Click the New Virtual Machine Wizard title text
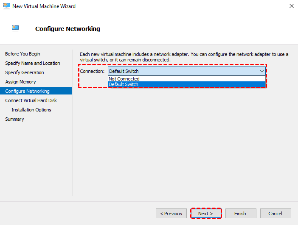This screenshot has height=225, width=298. click(44, 6)
